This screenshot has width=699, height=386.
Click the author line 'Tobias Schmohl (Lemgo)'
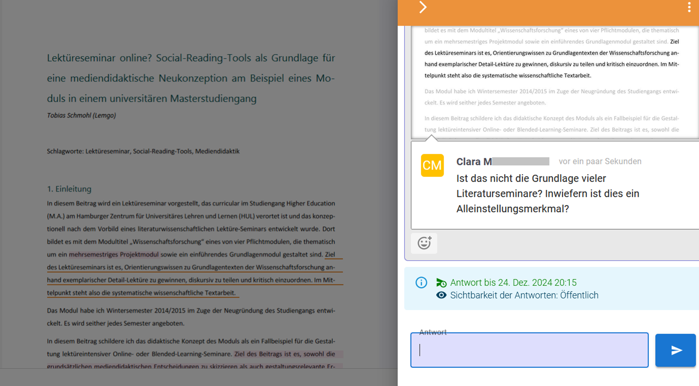pos(81,115)
